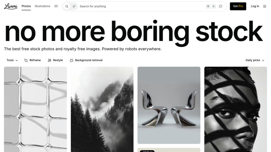
Task: Click the K shortcut key badge
Action: click(x=214, y=6)
